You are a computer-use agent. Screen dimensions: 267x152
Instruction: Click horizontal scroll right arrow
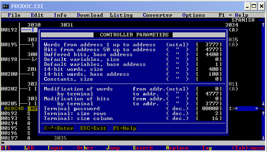click(256, 108)
